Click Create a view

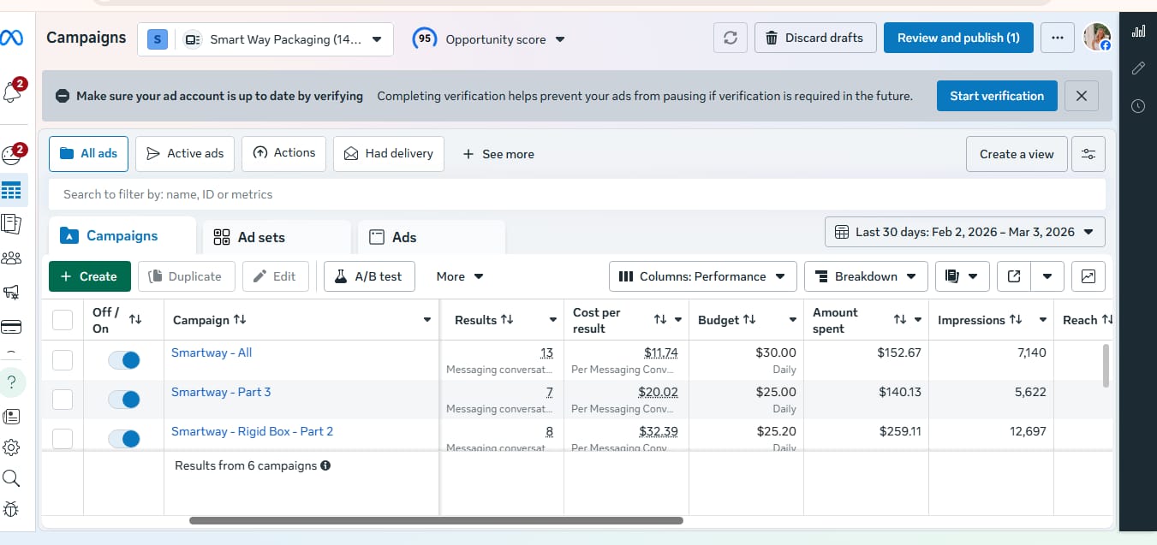1017,154
